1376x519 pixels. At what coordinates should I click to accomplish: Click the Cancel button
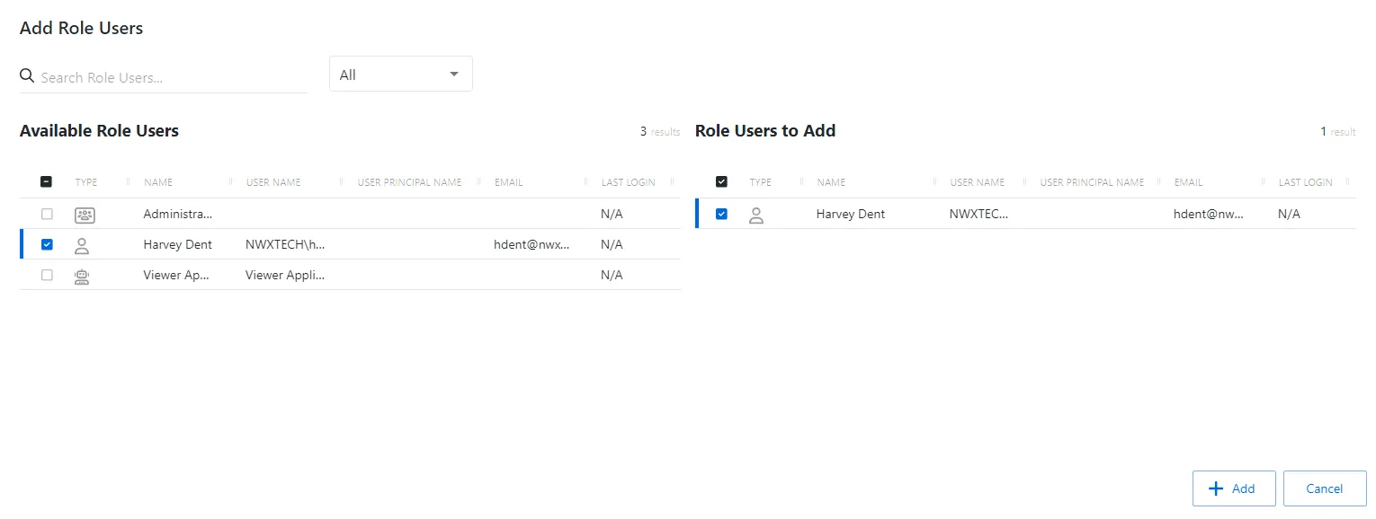[x=1325, y=488]
